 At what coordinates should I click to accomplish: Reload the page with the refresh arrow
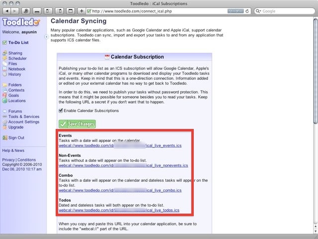coord(247,11)
